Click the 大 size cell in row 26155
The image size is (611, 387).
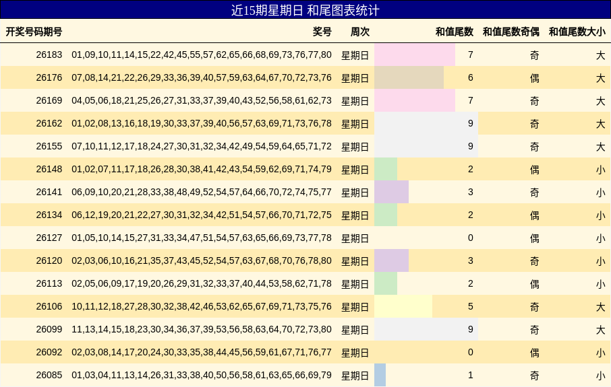(x=600, y=147)
